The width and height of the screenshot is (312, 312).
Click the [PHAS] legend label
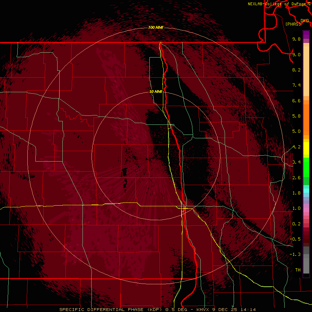pos(293,24)
